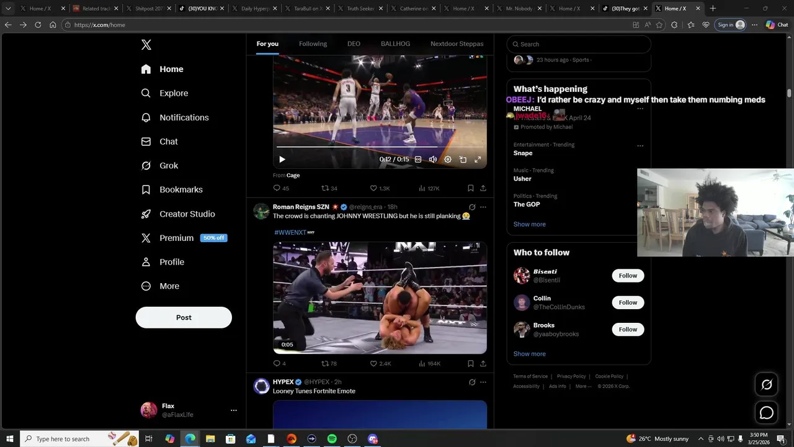Click the X search field

tap(579, 44)
